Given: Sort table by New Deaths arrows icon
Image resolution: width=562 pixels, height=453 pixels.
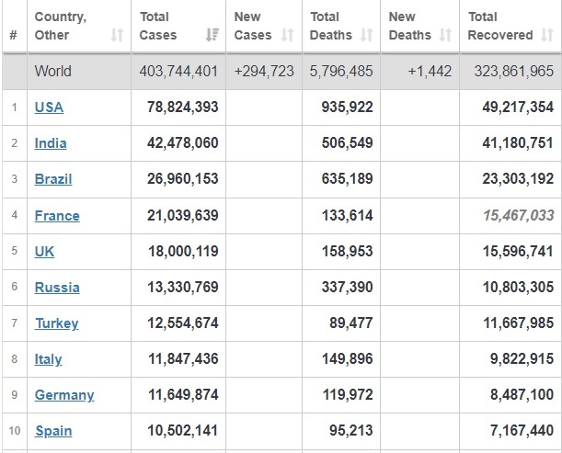Looking at the screenshot, I should [x=445, y=35].
